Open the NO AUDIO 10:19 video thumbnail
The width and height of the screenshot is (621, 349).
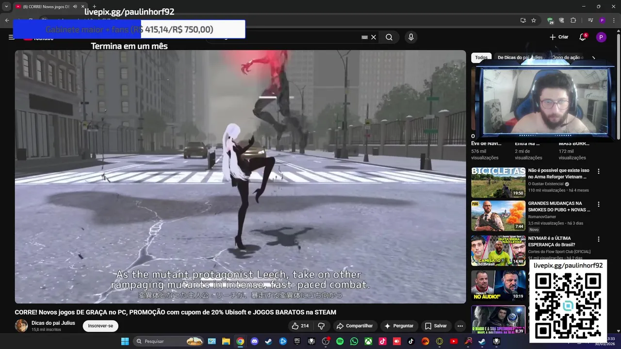498,286
